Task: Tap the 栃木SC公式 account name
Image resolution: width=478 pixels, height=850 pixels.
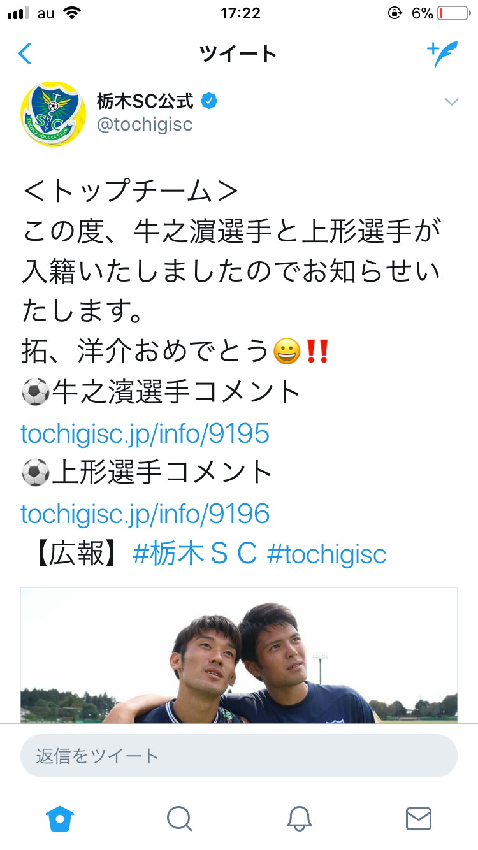Action: pos(145,101)
